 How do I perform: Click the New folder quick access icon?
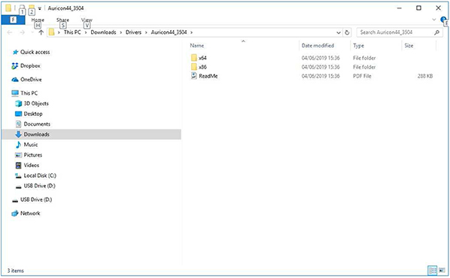coord(32,8)
